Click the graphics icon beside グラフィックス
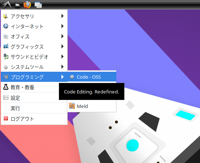Image resolution: width=200 pixels, height=163 pixels. [x=5, y=46]
